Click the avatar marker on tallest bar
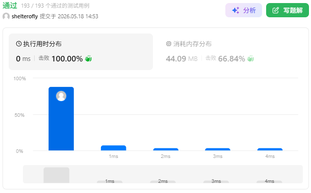Image resolution: width=311 pixels, height=193 pixels. point(61,96)
